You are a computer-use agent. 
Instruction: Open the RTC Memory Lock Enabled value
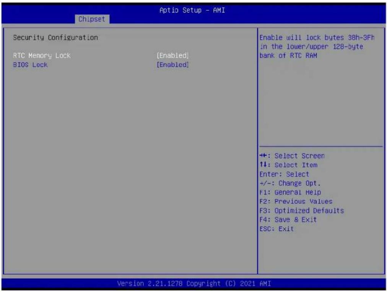(172, 55)
